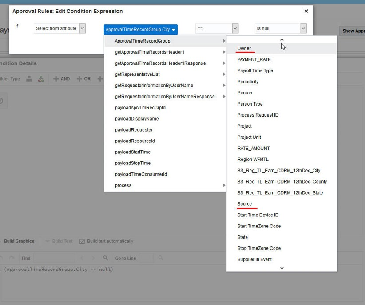Choose the Project attribute
Screen dimensions: 365x305
[x=282, y=126]
